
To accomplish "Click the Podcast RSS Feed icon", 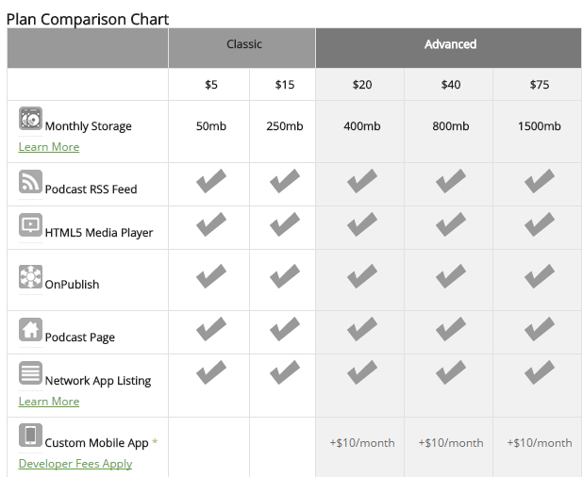I will click(30, 182).
